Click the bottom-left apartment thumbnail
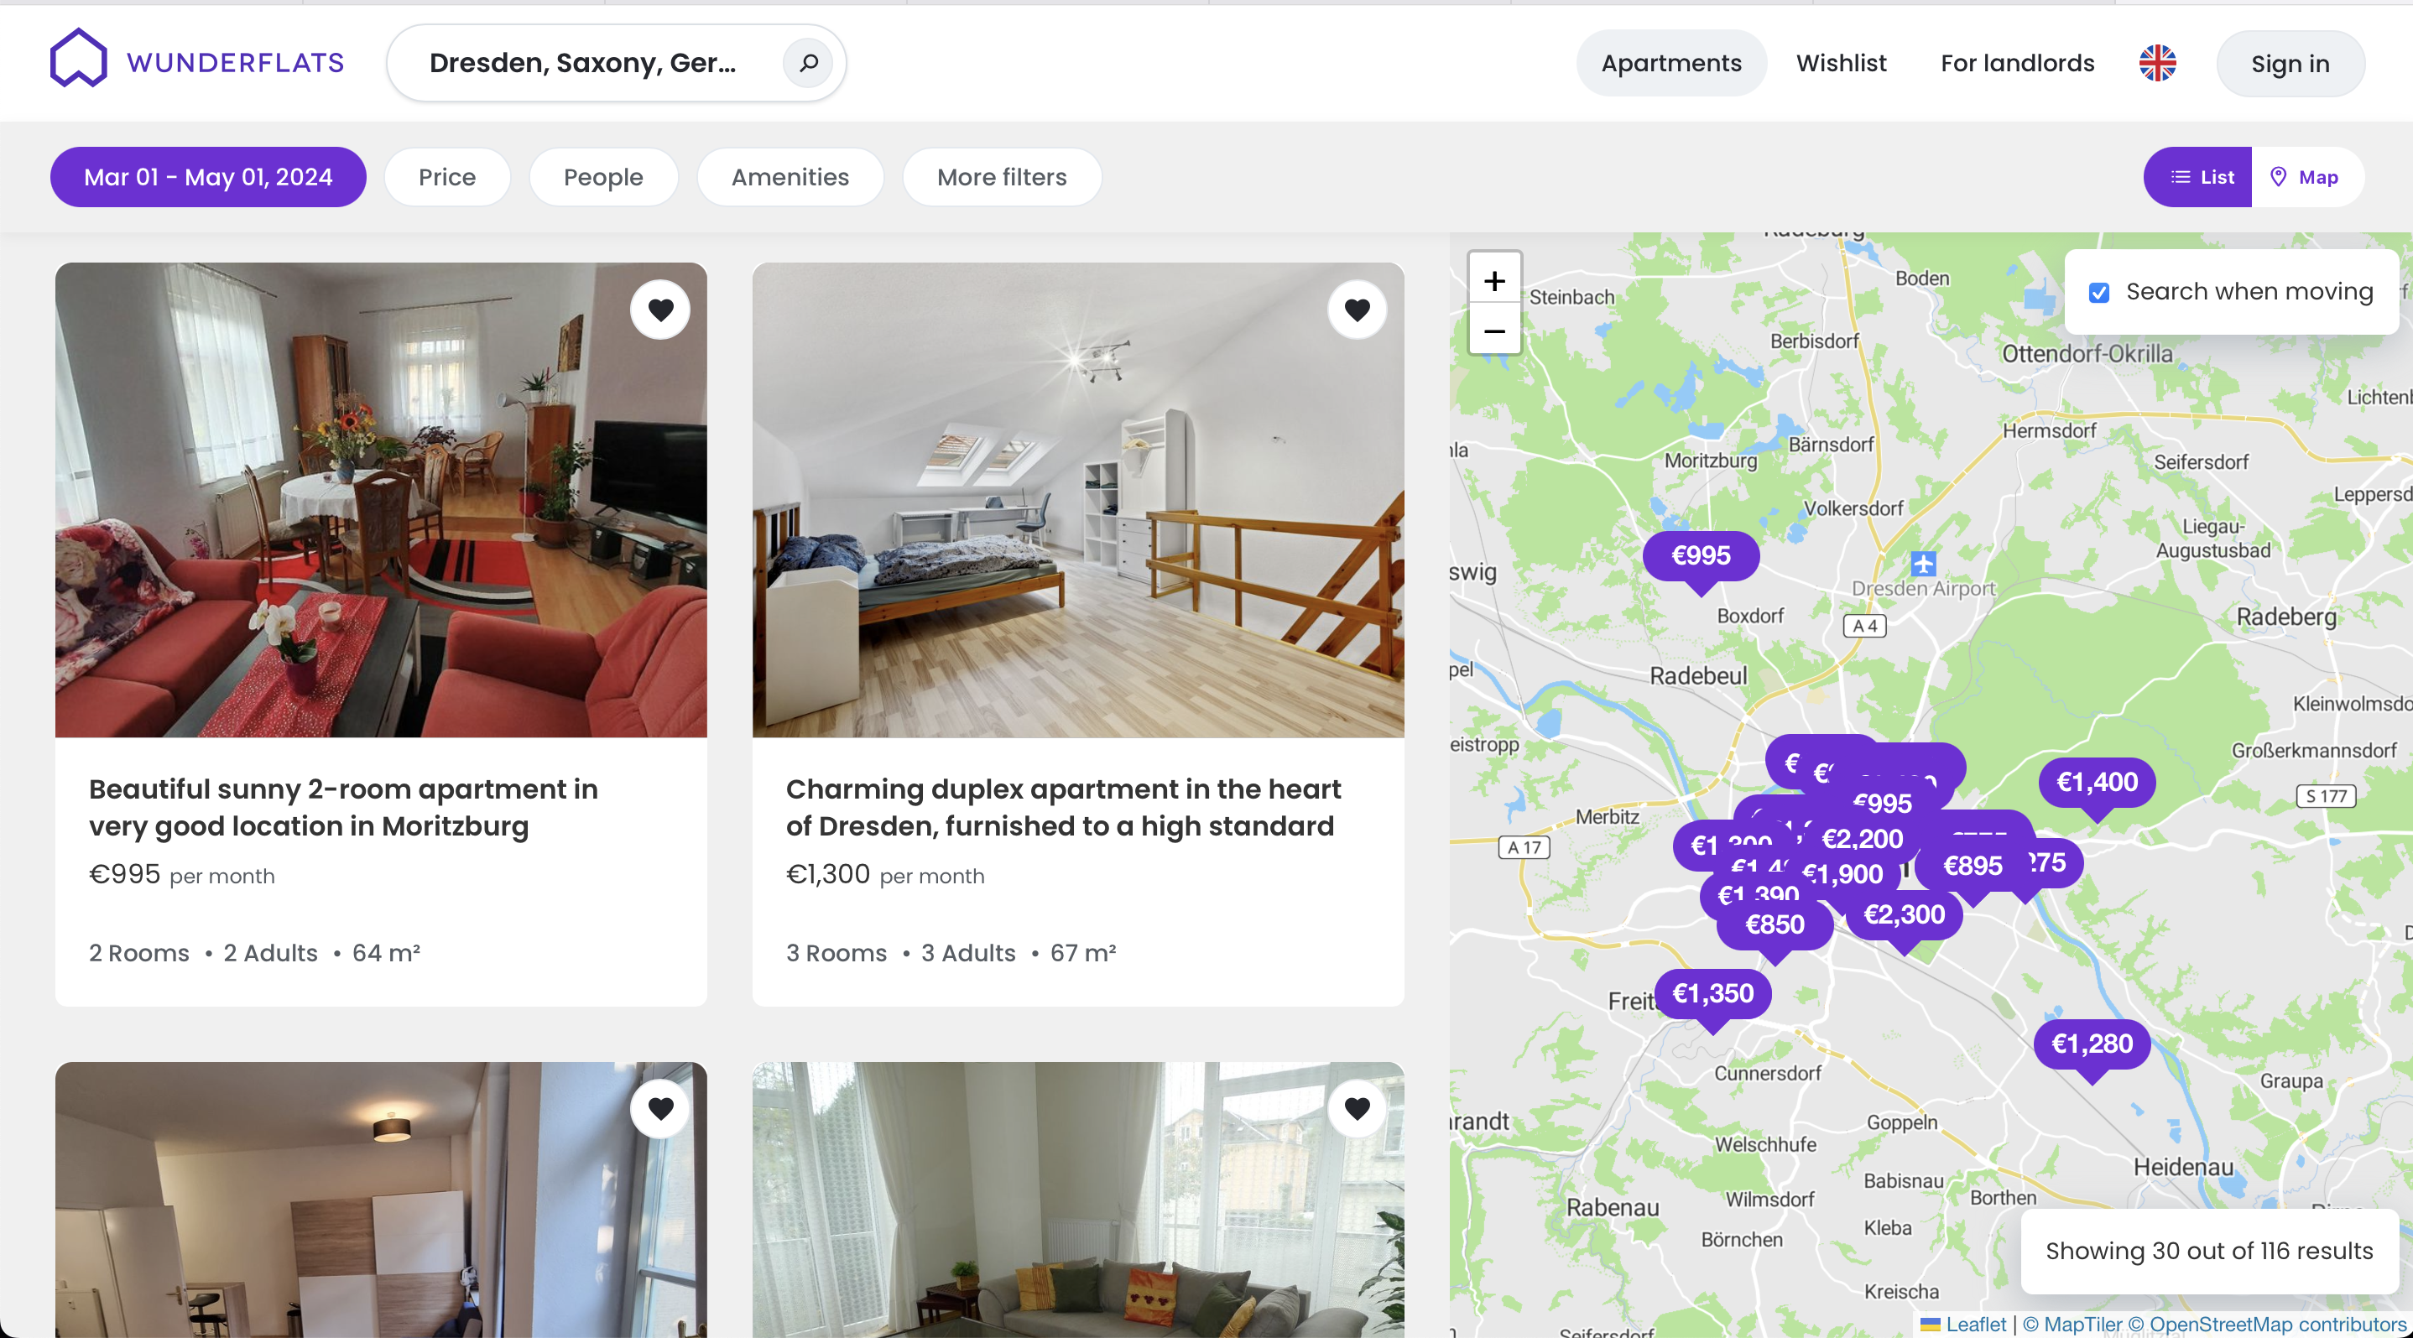 coord(380,1200)
